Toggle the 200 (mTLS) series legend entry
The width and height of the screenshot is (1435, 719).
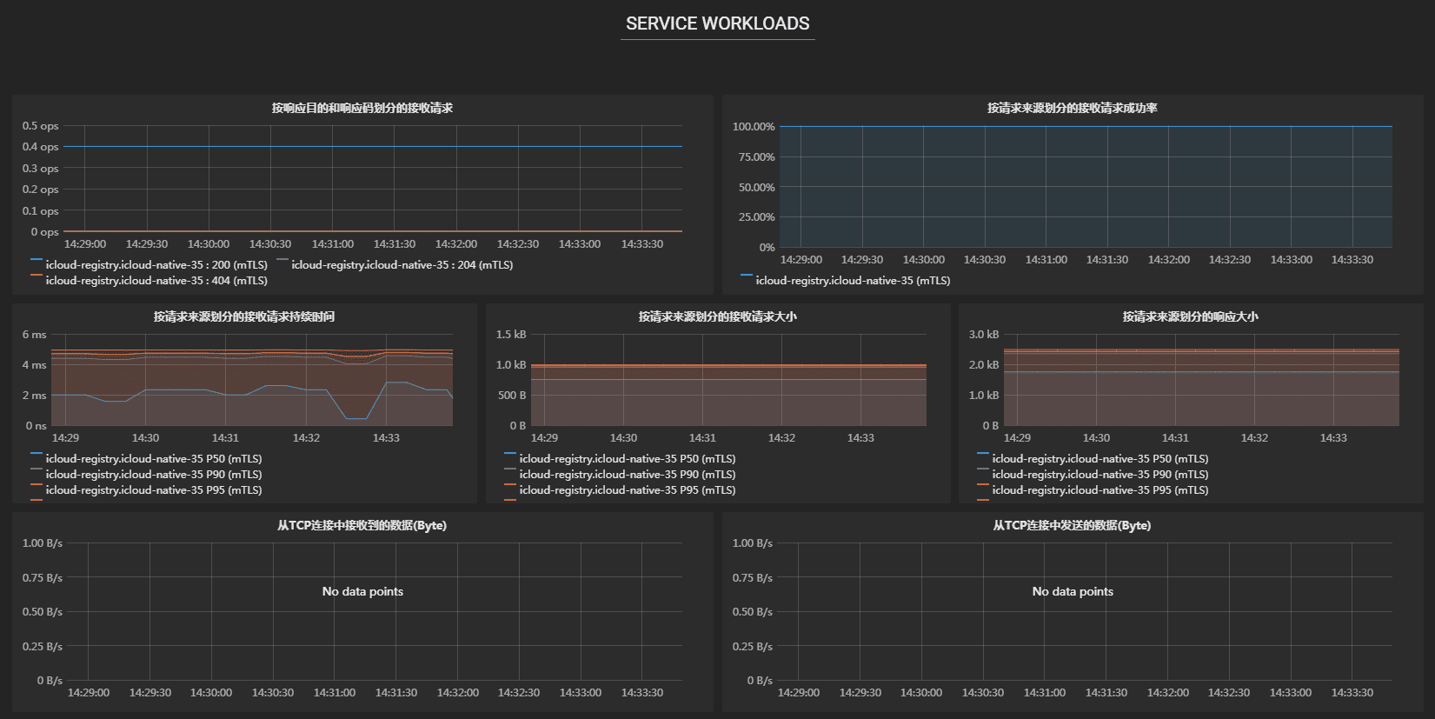(156, 265)
